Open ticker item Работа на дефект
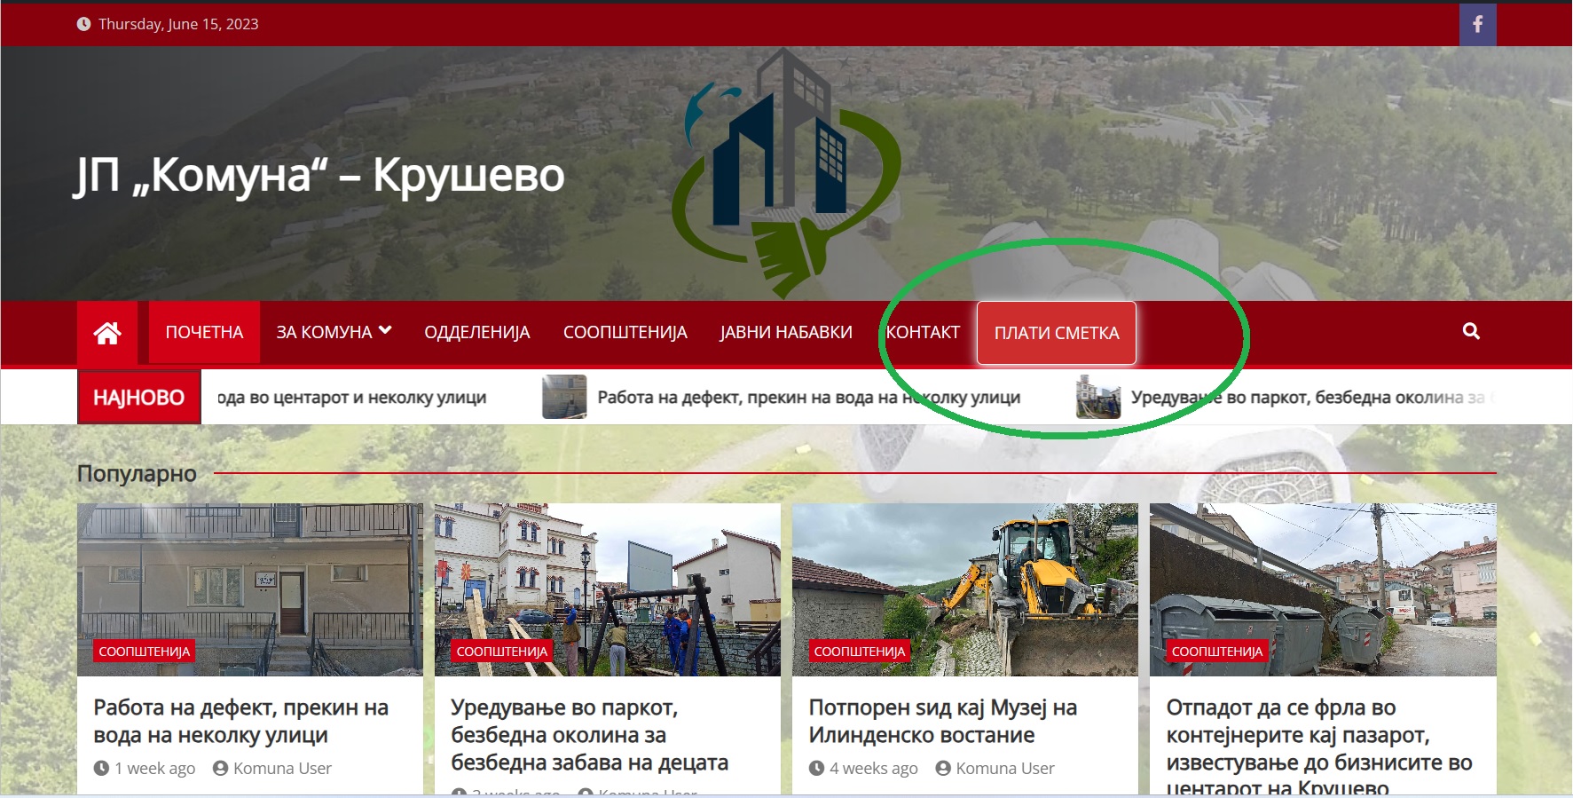Image resolution: width=1573 pixels, height=798 pixels. pos(808,397)
